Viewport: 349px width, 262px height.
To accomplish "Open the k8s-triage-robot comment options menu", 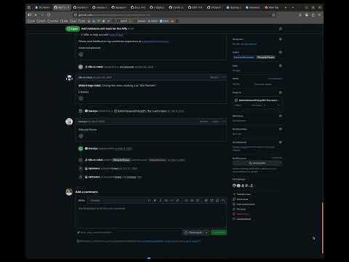I will pos(224,77).
